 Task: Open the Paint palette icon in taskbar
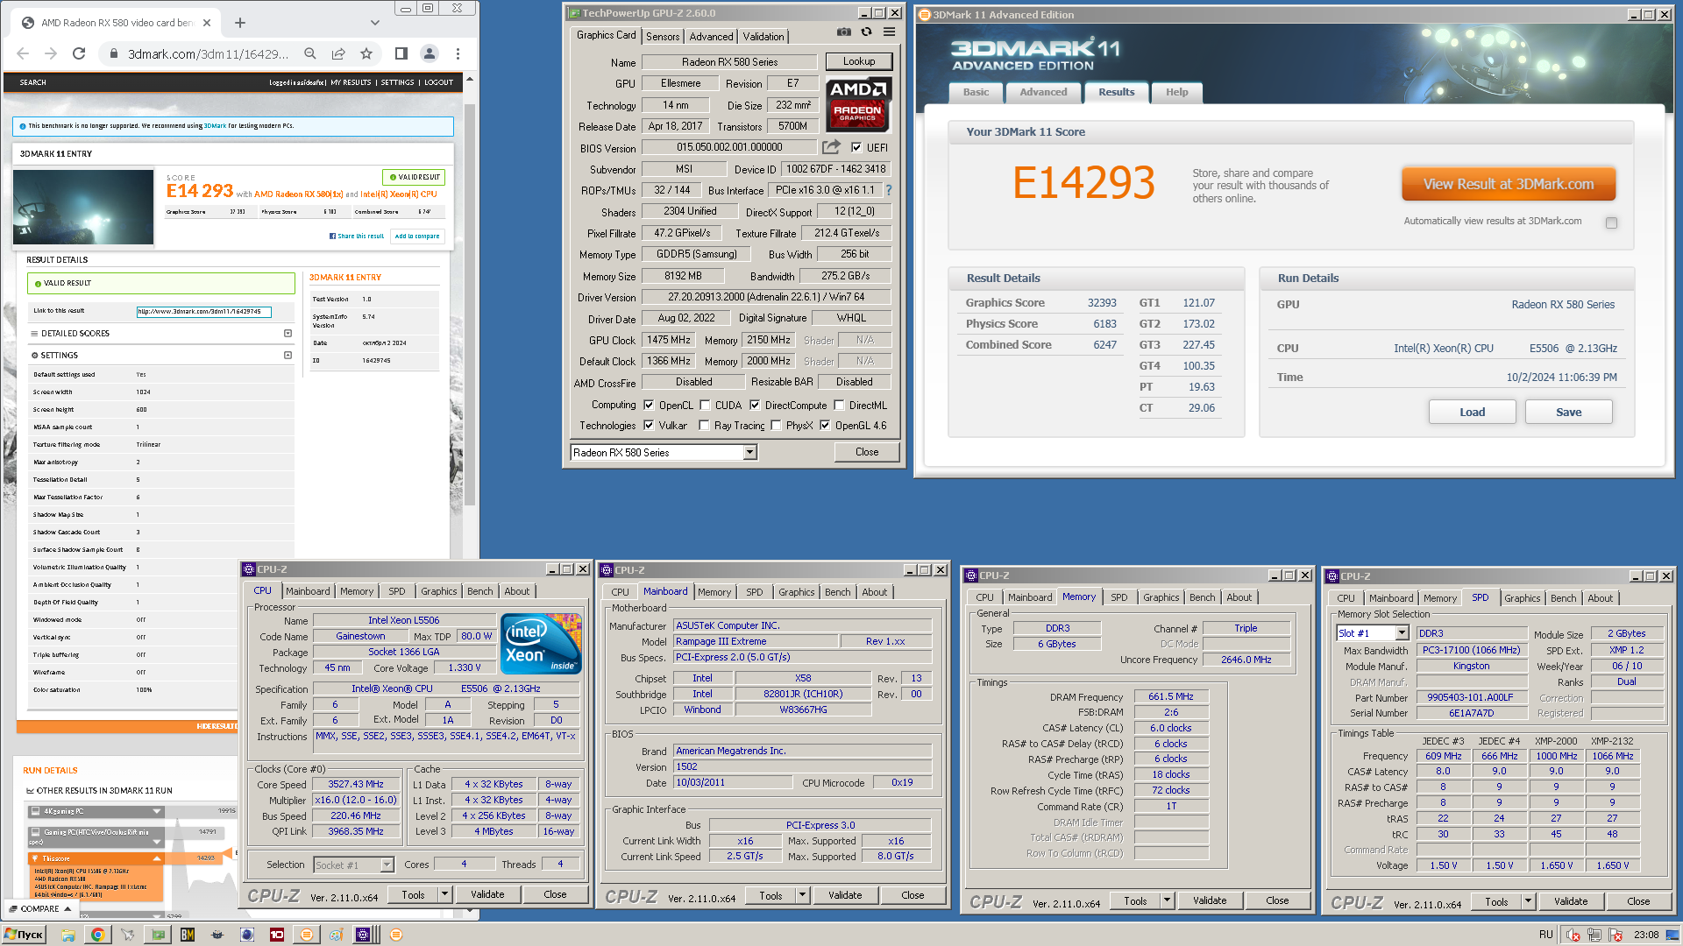click(x=337, y=935)
